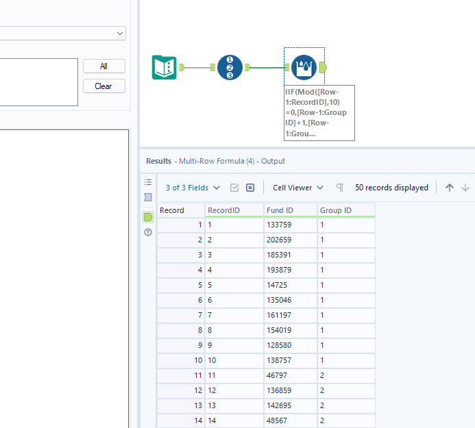Click the Multi-Row Formula tool icon
475x428 pixels.
[x=303, y=67]
